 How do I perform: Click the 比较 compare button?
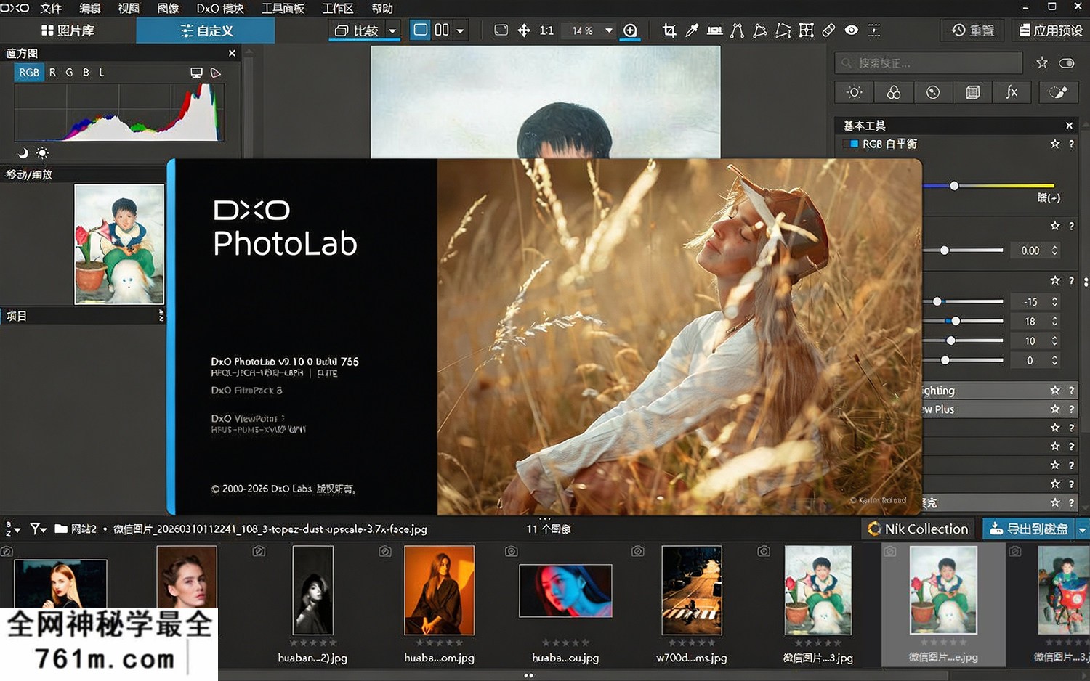tap(357, 30)
